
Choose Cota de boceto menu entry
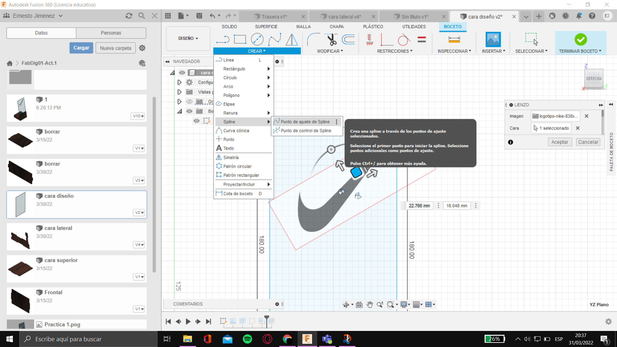pos(244,194)
